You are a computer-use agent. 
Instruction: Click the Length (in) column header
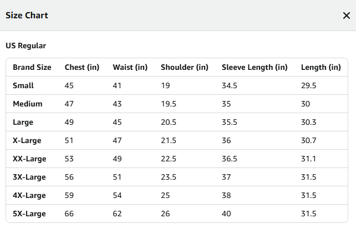tap(321, 67)
